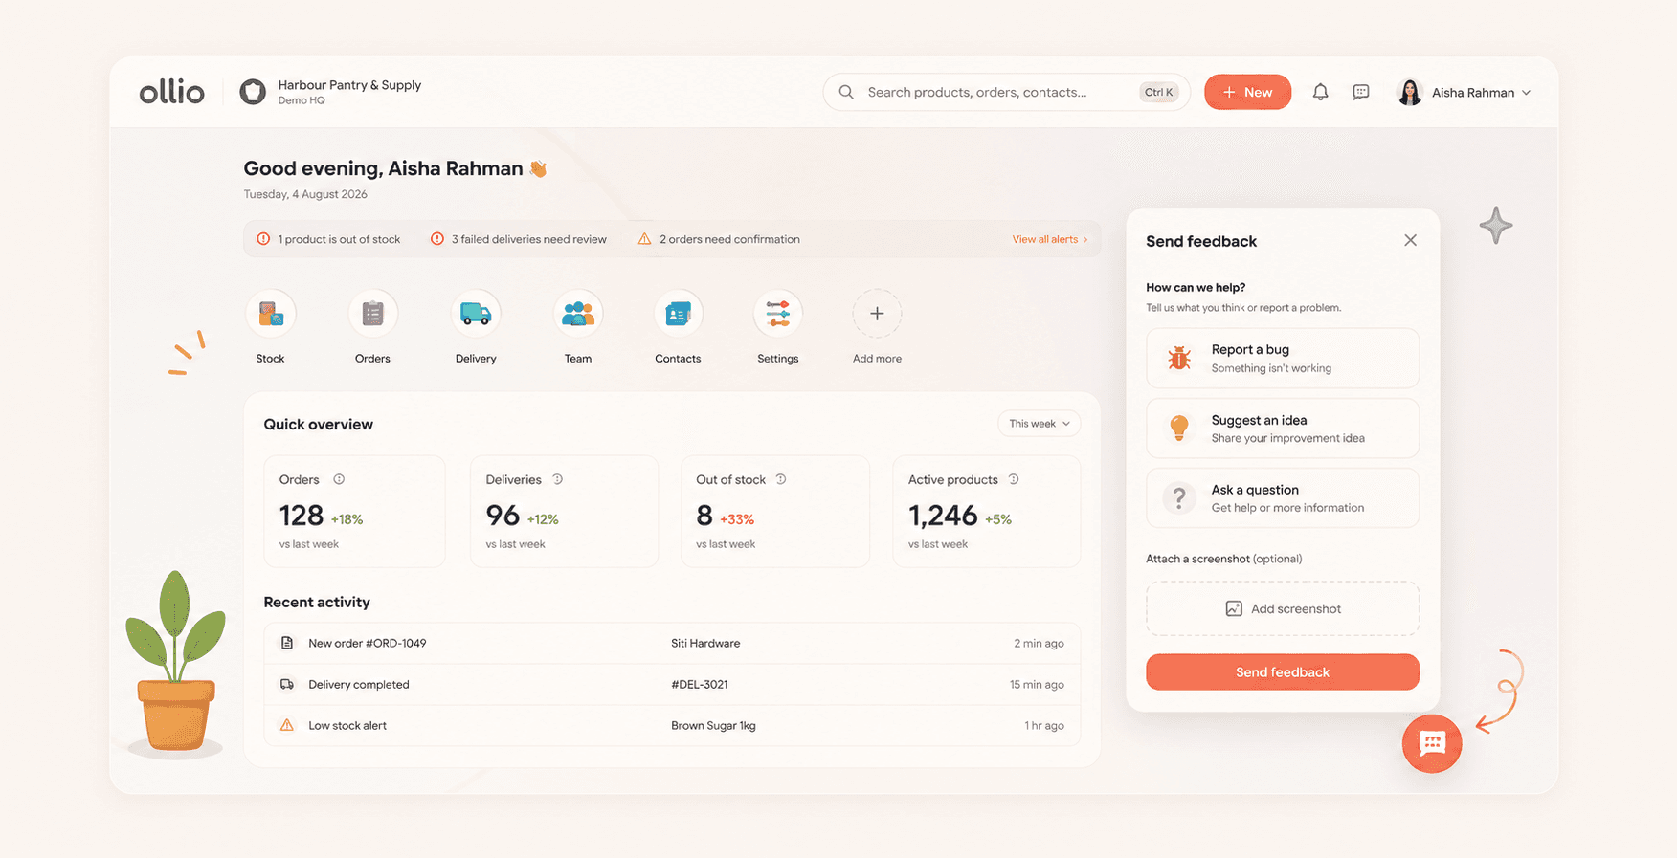Click the ollio logo
This screenshot has height=858, width=1677.
(x=172, y=92)
